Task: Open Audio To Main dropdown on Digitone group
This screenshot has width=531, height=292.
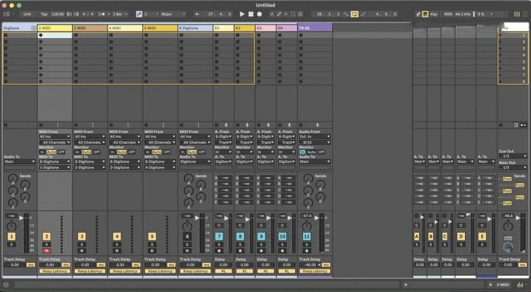Action: point(19,162)
